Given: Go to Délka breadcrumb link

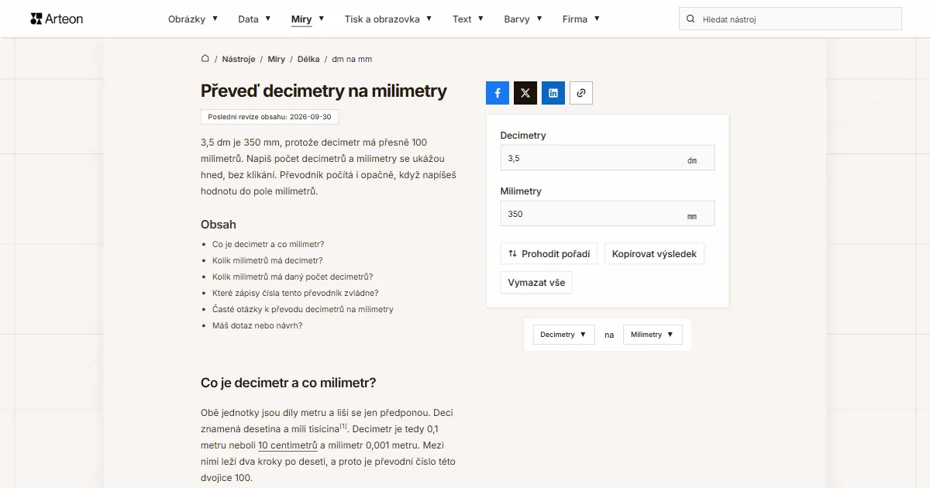Looking at the screenshot, I should pos(308,59).
